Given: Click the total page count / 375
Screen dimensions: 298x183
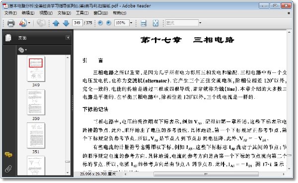Looking at the screenshot, I should [x=88, y=23].
